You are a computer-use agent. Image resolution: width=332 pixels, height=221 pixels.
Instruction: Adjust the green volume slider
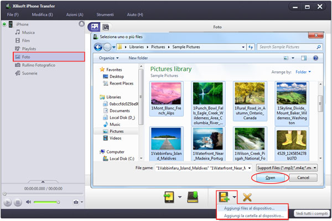[46, 202]
